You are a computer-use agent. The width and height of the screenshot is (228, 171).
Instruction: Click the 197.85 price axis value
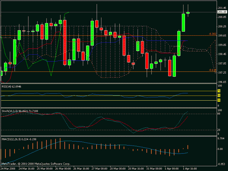tap(222, 63)
